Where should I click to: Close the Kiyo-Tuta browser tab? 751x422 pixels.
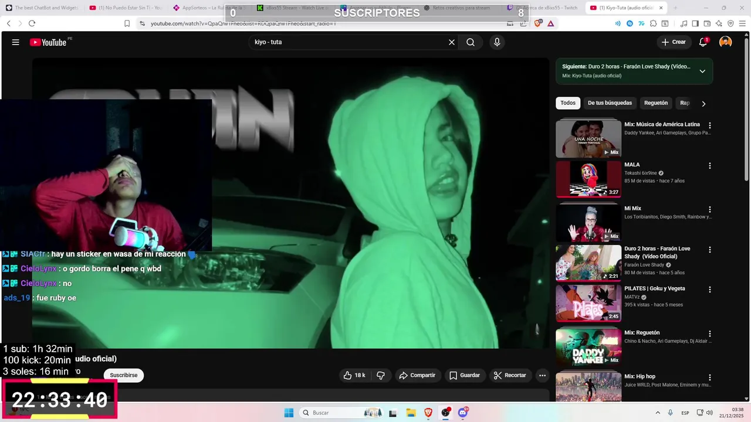[x=661, y=8]
